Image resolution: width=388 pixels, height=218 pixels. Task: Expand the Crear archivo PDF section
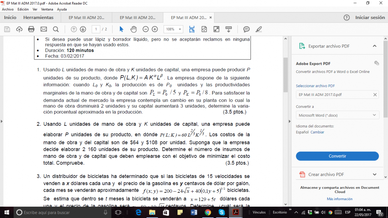pos(374,174)
